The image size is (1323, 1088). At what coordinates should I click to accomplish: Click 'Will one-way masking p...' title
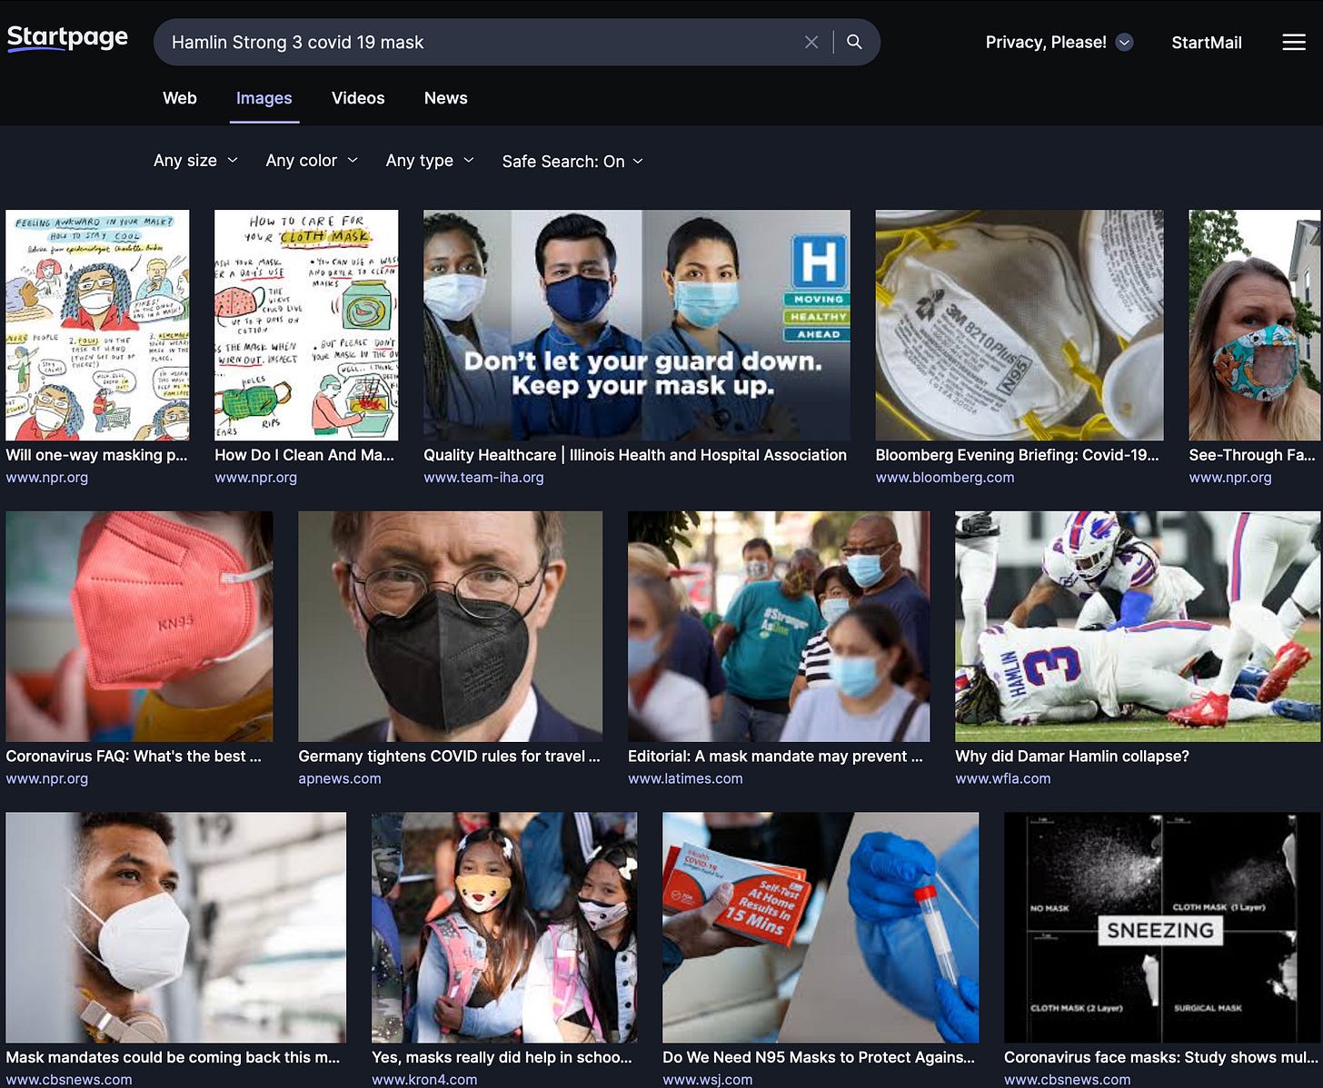tap(96, 455)
